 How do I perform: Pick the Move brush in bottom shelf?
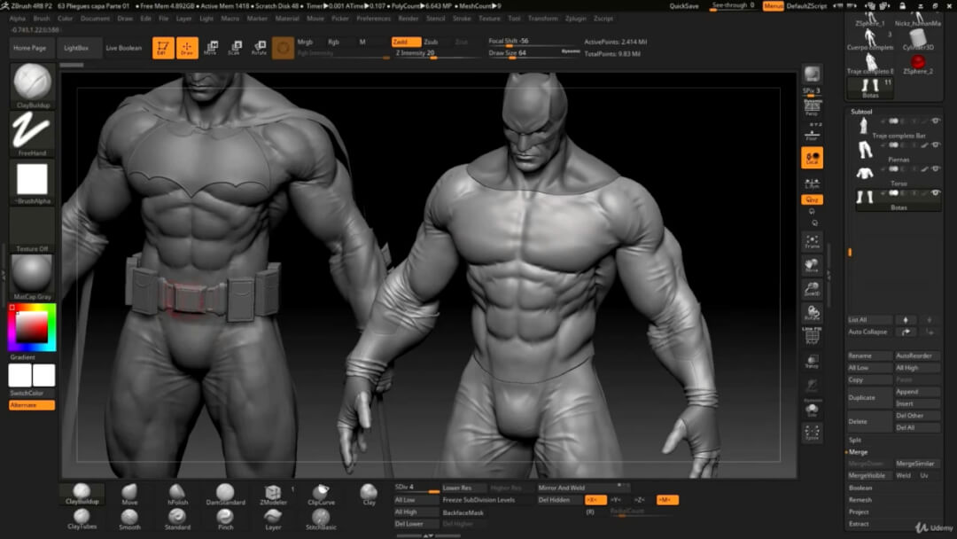[129, 494]
